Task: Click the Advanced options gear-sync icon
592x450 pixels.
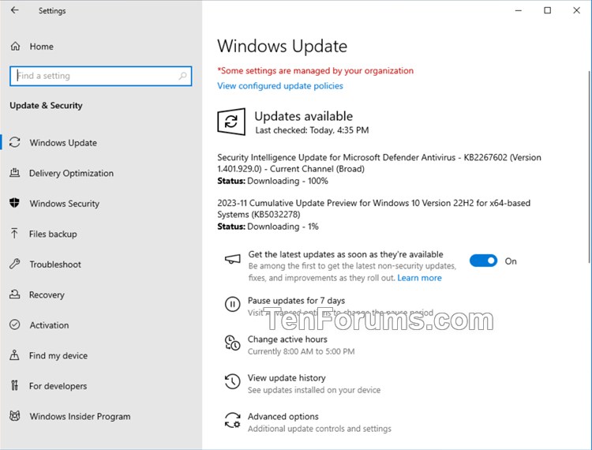Action: [x=233, y=420]
